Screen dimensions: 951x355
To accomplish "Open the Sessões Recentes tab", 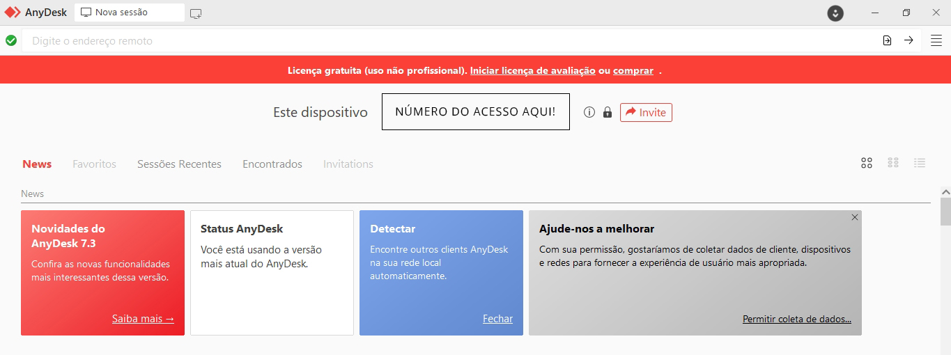I will click(x=179, y=164).
